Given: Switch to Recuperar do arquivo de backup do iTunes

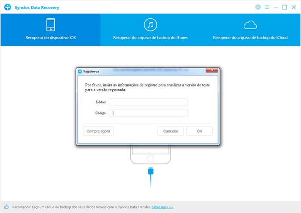Looking at the screenshot, I should [150, 30].
